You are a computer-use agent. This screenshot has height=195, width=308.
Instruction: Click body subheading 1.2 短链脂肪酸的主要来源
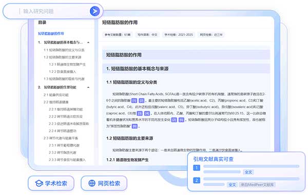[130, 138]
